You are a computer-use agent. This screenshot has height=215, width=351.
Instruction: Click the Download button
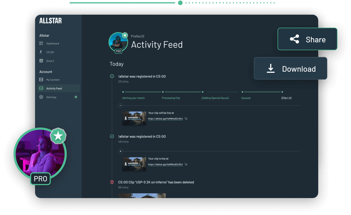(290, 69)
